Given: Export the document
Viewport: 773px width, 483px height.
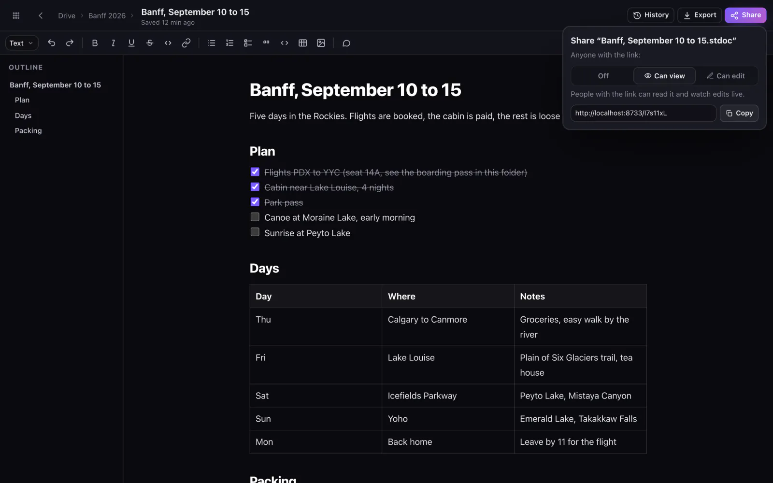Looking at the screenshot, I should tap(700, 15).
